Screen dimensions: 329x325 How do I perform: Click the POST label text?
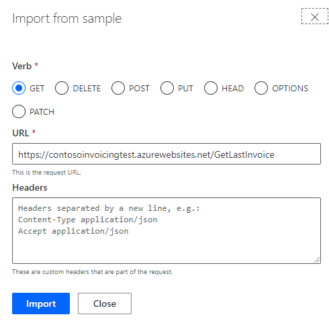click(139, 89)
